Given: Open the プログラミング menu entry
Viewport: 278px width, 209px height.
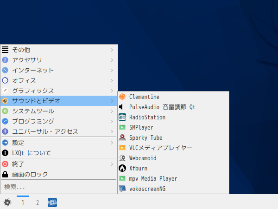Looking at the screenshot, I should 59,121.
